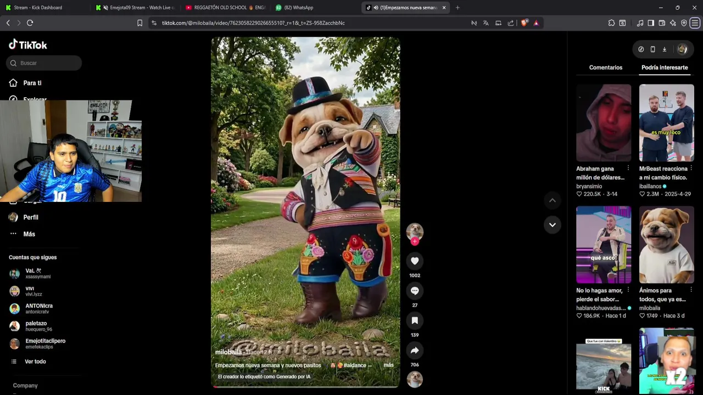Save the video with the bookmark button
This screenshot has width=703, height=395.
click(x=415, y=320)
